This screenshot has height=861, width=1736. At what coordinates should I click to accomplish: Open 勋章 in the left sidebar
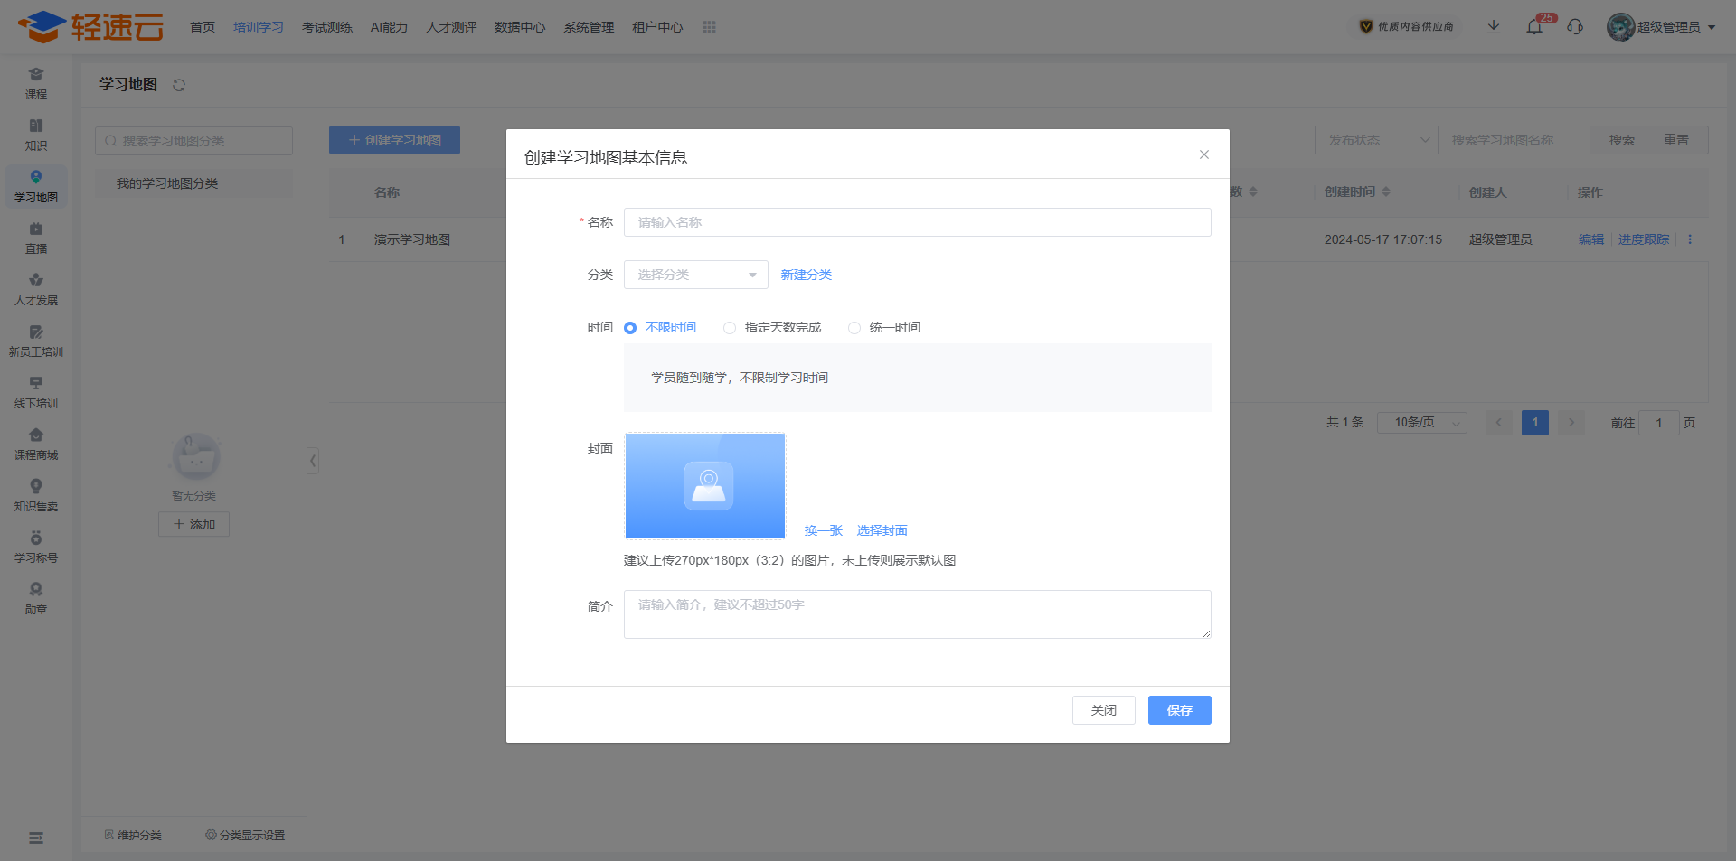pos(36,599)
